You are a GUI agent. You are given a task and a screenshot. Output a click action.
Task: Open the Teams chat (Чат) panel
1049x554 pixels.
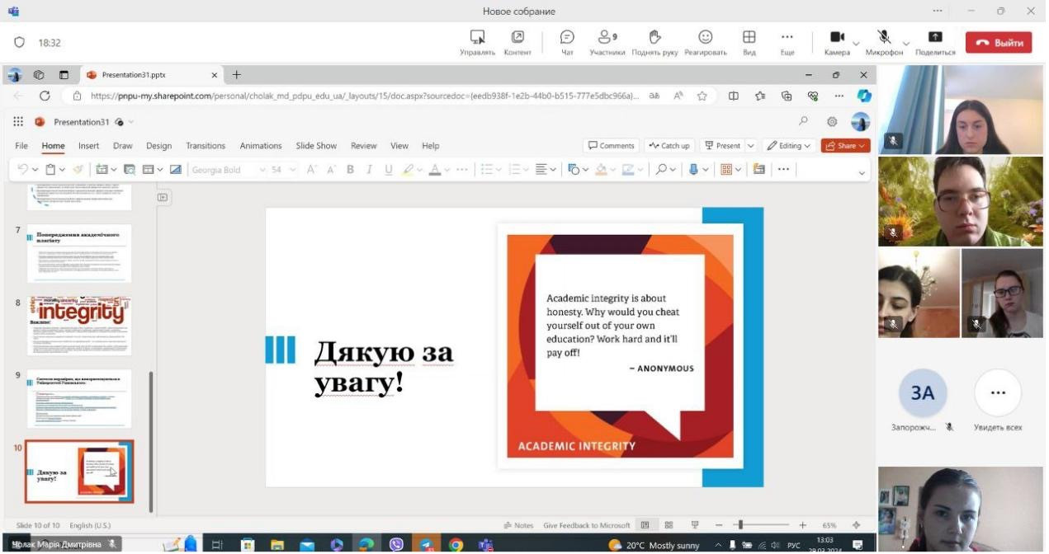pos(567,38)
